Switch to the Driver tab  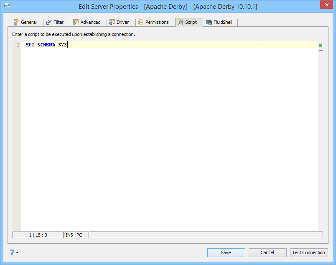tap(119, 22)
